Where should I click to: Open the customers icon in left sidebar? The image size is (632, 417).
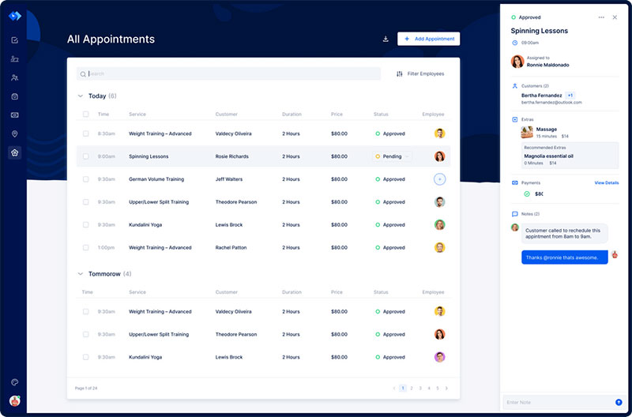(x=14, y=77)
